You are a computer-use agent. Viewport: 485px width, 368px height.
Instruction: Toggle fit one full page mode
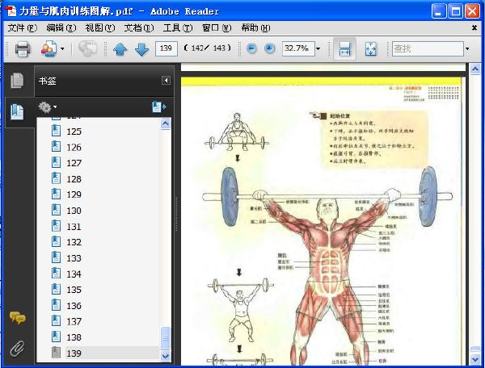pyautogui.click(x=370, y=48)
